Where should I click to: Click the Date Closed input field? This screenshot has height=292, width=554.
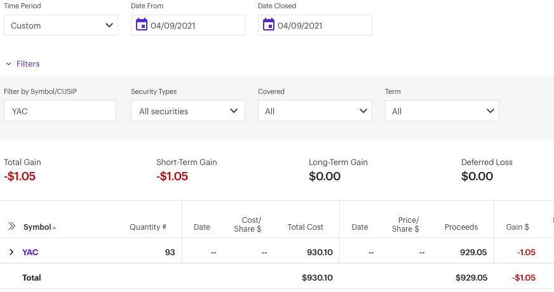tap(321, 25)
